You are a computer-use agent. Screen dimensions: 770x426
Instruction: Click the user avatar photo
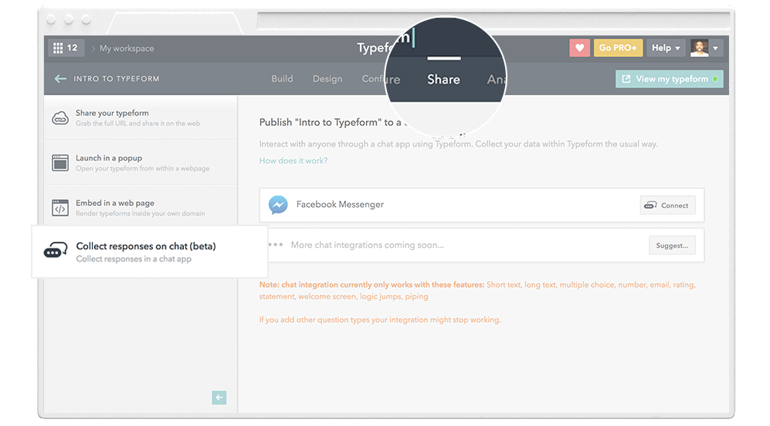pos(699,48)
